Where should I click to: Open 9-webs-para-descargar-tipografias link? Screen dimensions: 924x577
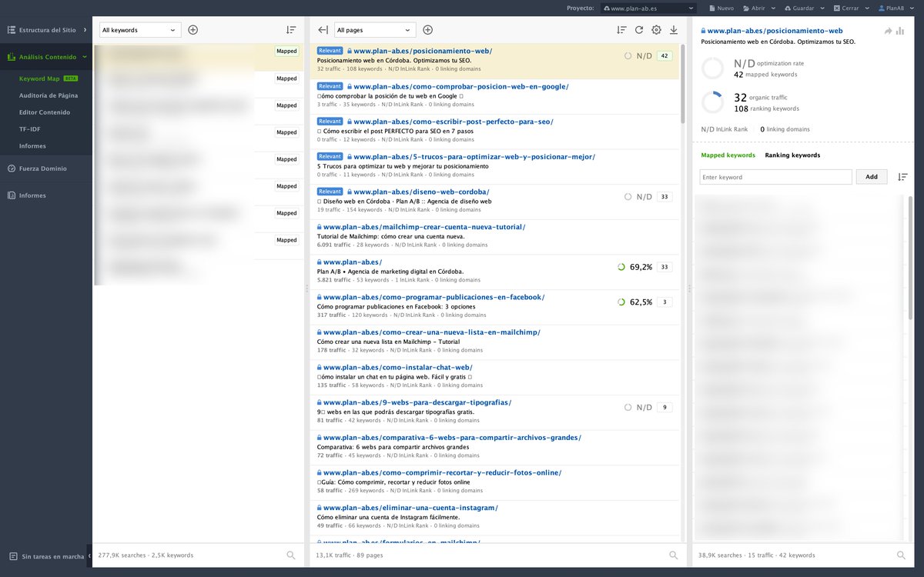[x=417, y=402]
